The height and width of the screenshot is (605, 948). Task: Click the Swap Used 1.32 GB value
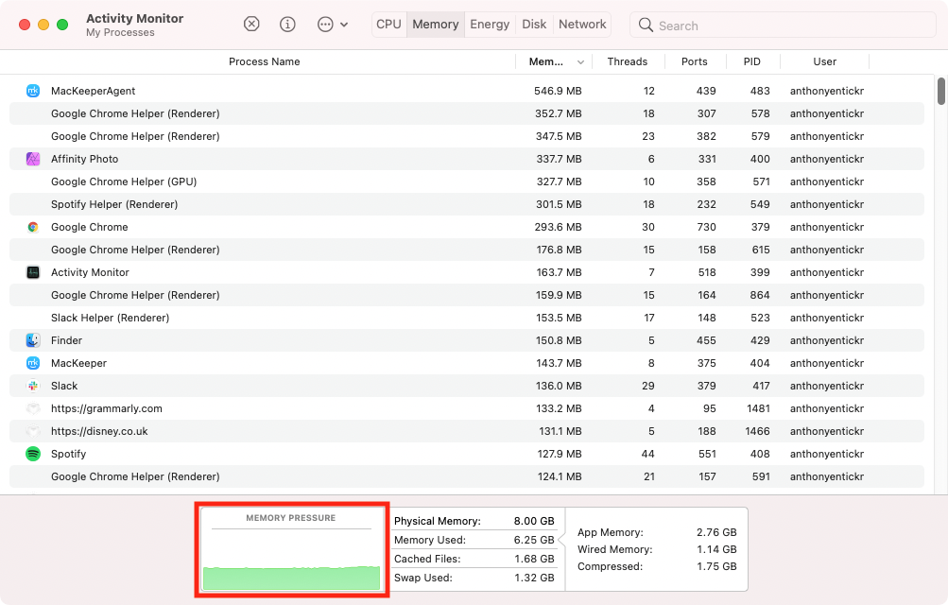pos(534,578)
